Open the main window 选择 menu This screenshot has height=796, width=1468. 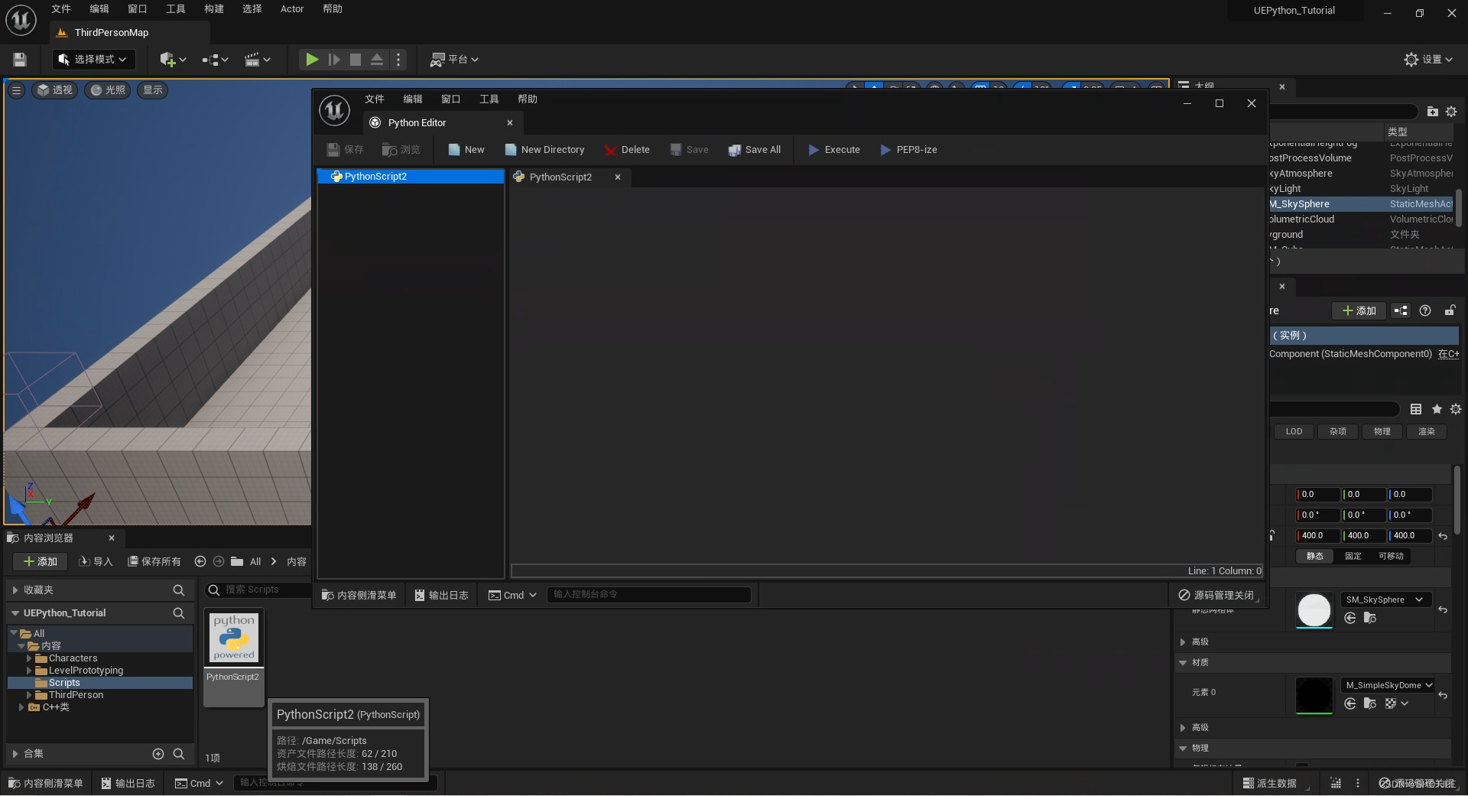point(252,9)
